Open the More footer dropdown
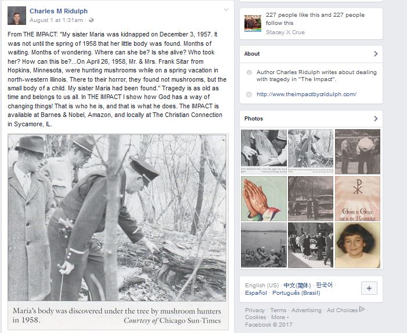The height and width of the screenshot is (333, 407). pyautogui.click(x=280, y=317)
